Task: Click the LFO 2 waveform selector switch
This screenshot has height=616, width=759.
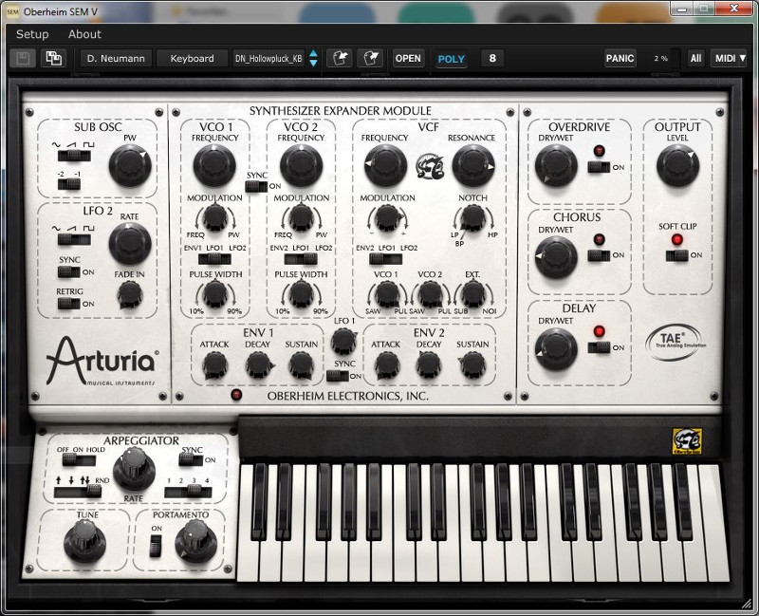Action: coord(74,239)
